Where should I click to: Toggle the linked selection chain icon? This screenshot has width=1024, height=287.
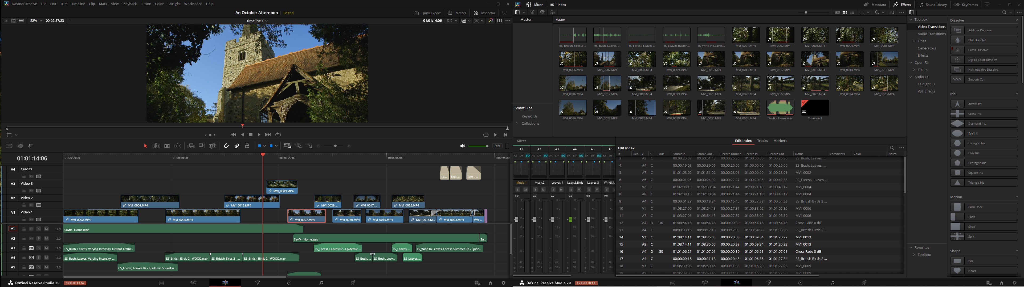coord(237,146)
